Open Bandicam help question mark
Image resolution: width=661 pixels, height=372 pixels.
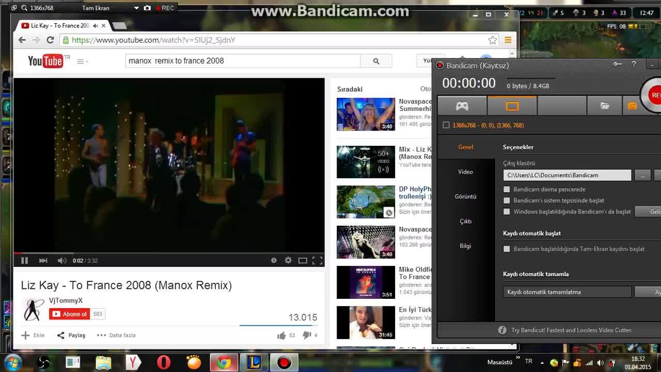pyautogui.click(x=634, y=64)
